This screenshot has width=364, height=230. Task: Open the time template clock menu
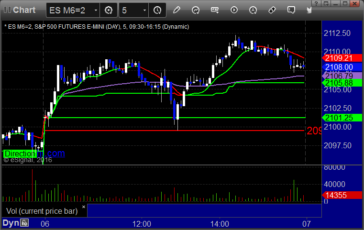(157, 10)
